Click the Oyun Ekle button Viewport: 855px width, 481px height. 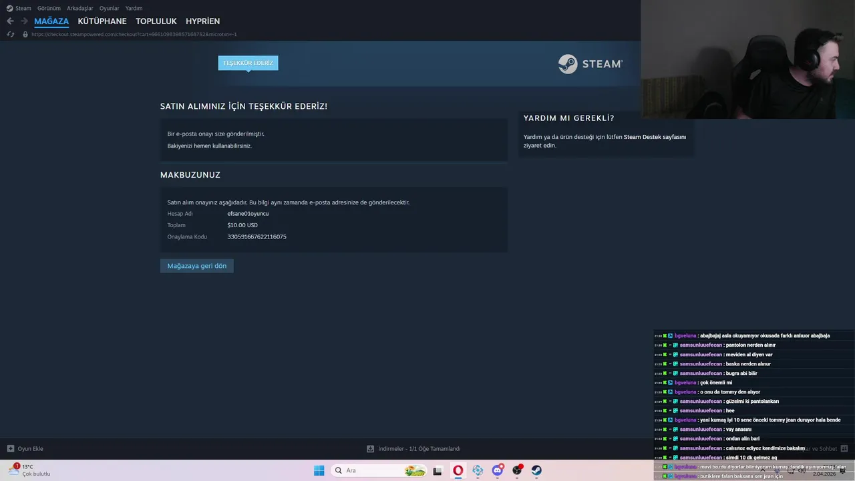click(25, 449)
